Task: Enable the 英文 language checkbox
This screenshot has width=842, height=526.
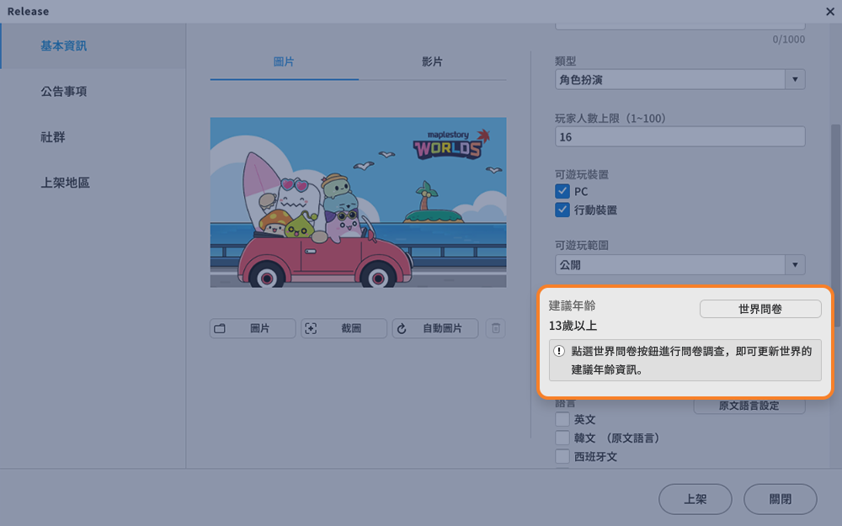Action: (562, 419)
